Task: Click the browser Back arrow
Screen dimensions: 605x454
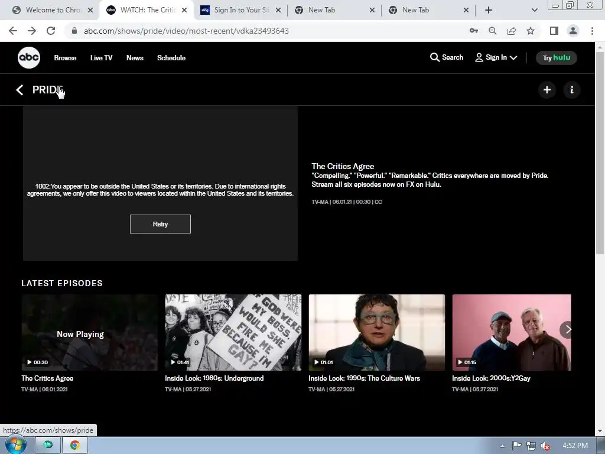Action: tap(13, 31)
